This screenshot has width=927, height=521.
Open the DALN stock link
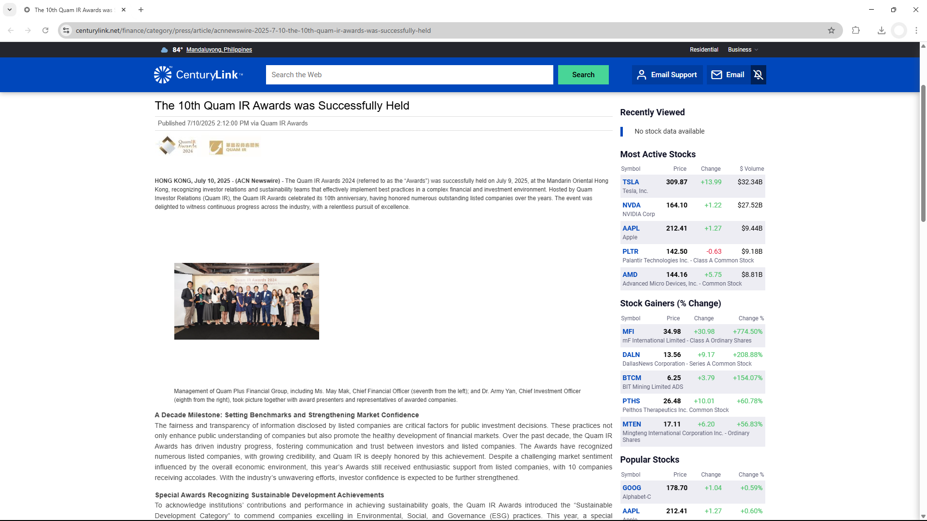(631, 355)
